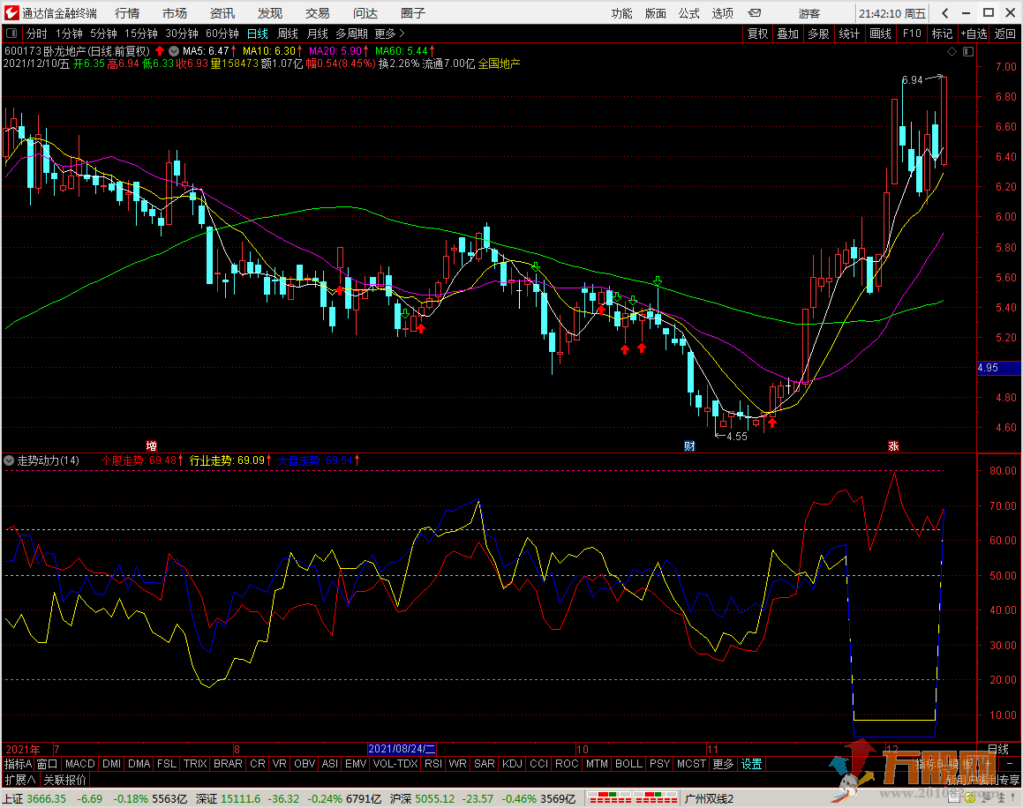Click the +自选 add to watchlist button
Viewport: 1023px width, 808px height.
pyautogui.click(x=973, y=34)
